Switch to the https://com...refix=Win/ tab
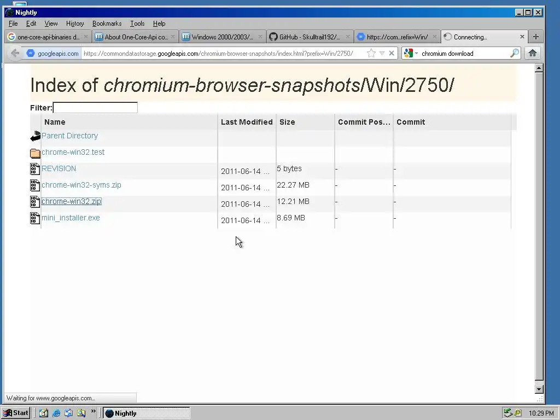 397,37
